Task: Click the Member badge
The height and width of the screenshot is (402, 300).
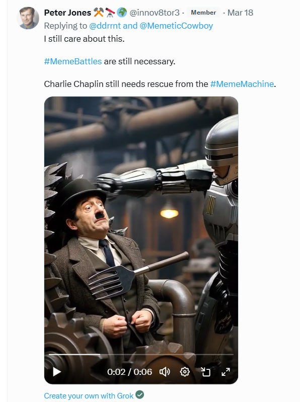Action: click(203, 12)
